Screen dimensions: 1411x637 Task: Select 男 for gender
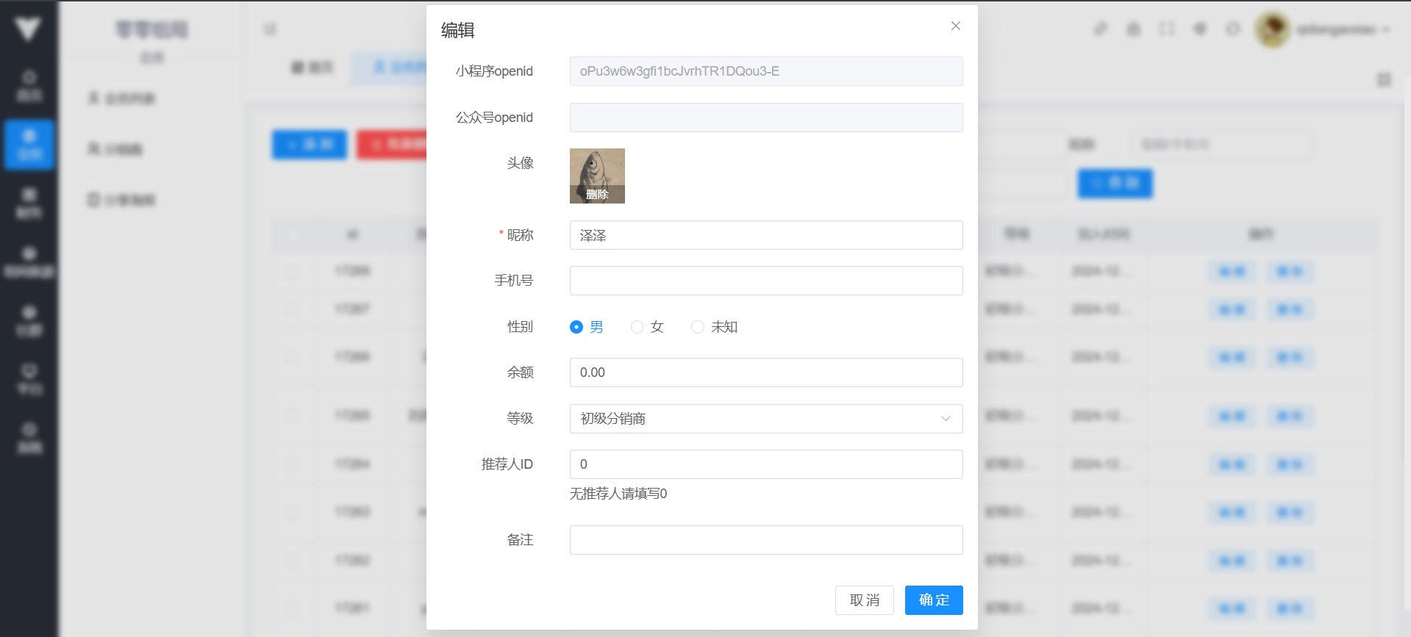[576, 327]
